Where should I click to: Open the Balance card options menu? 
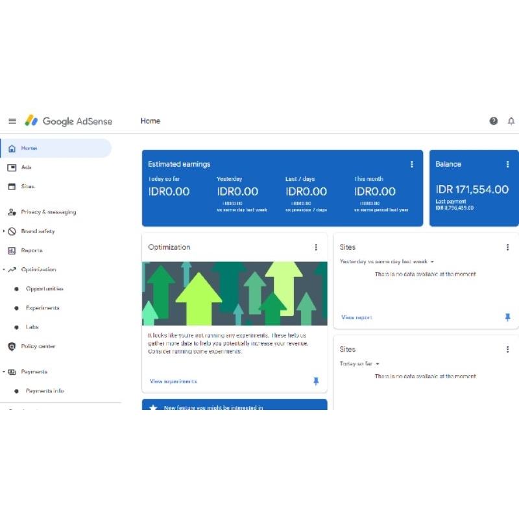507,165
